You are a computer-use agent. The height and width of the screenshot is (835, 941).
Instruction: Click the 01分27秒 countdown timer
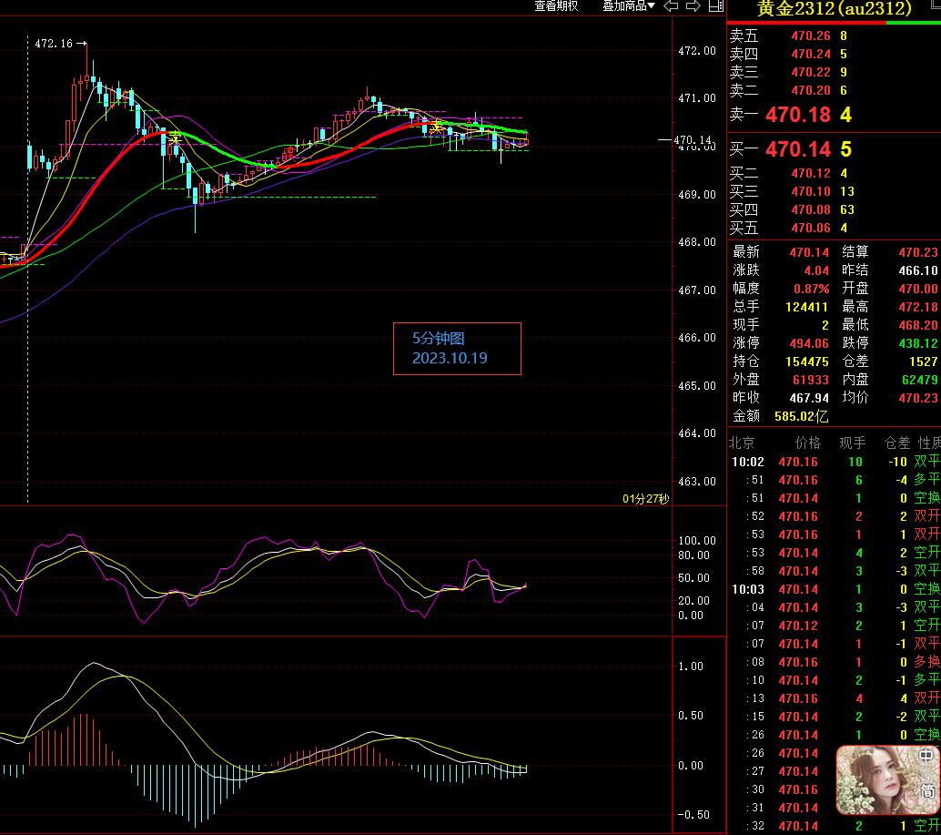[645, 498]
